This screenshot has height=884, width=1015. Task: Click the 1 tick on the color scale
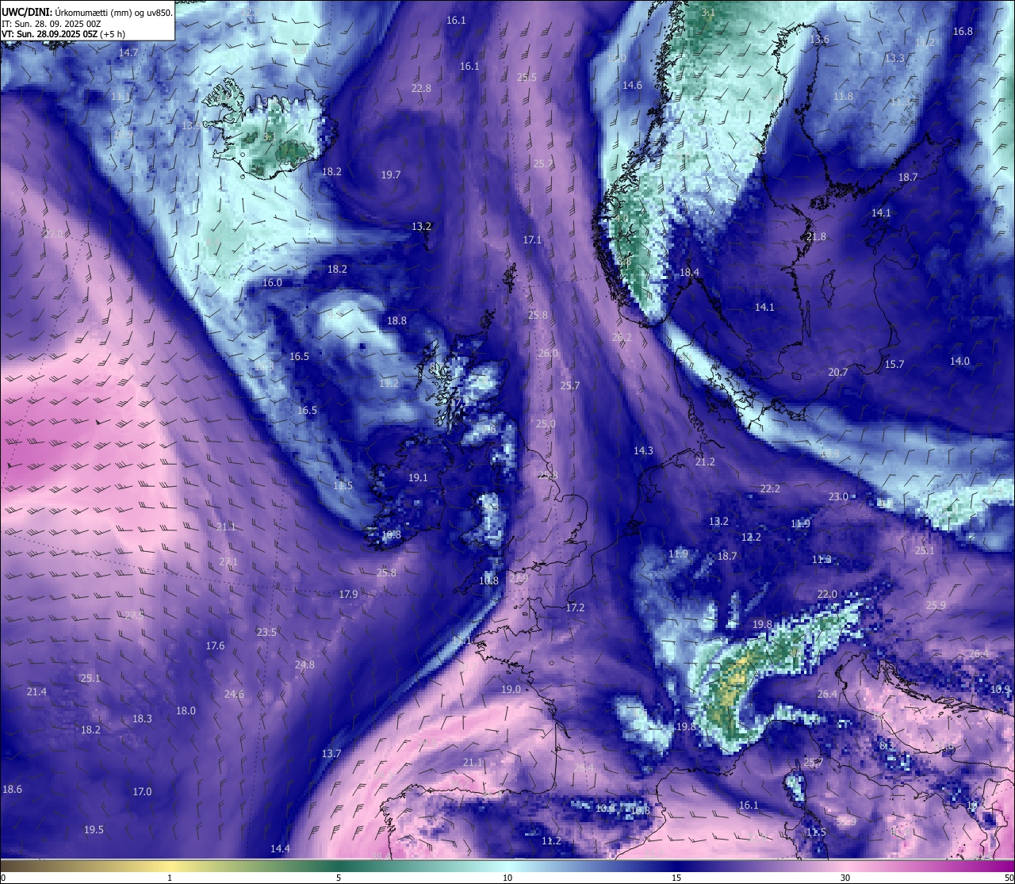tap(170, 878)
